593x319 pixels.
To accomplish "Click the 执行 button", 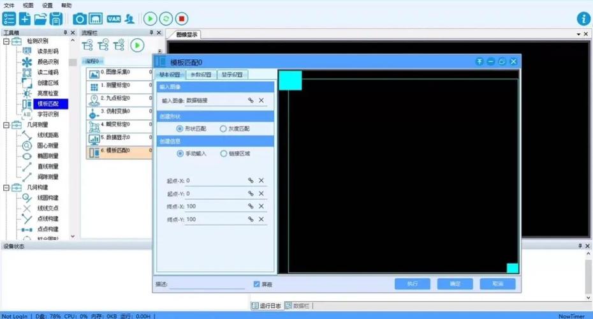I will coord(412,284).
